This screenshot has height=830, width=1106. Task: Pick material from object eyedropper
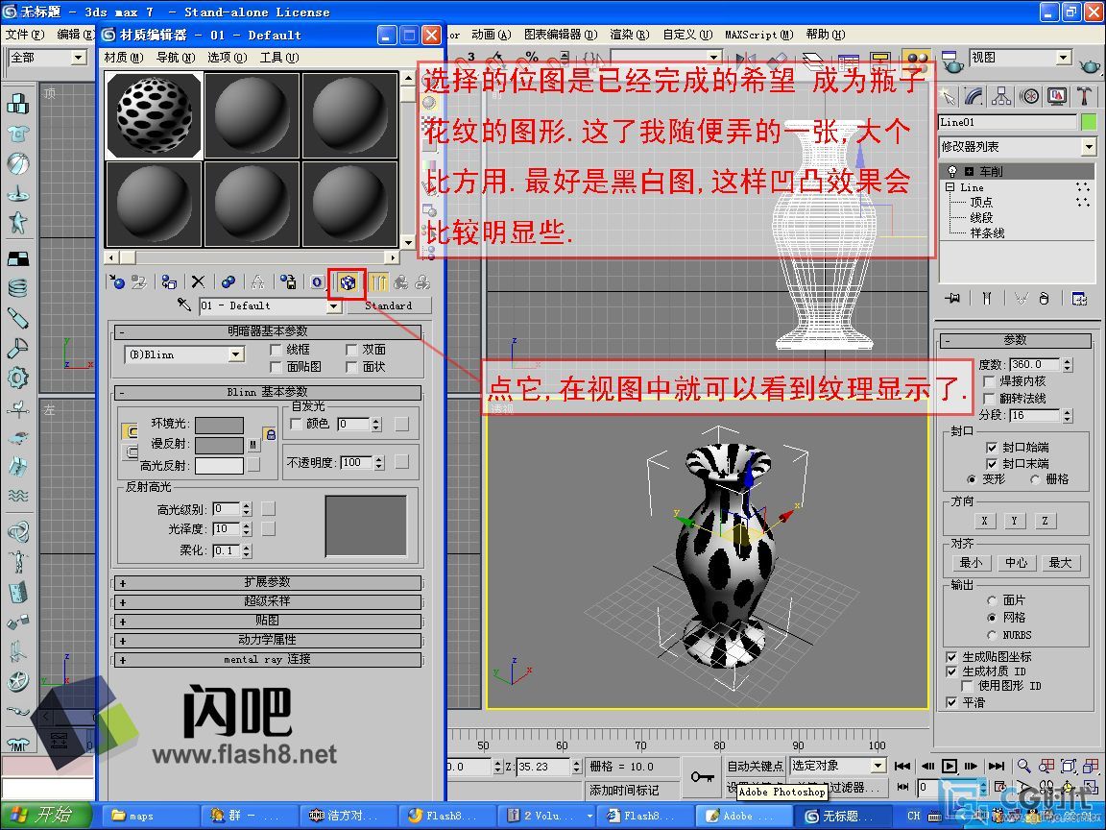(184, 305)
